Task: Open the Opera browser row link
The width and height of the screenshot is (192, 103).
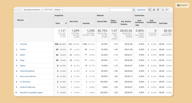Action: point(23,65)
